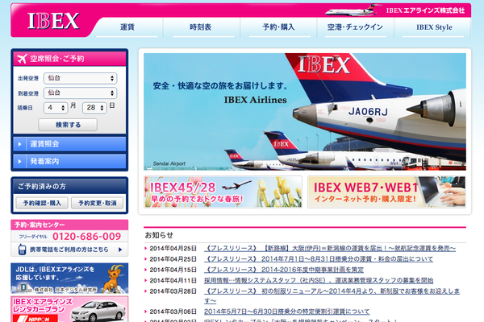Click the arrow icon beside 運賃照会
Viewport: 484px width, 322px height.
[19, 144]
